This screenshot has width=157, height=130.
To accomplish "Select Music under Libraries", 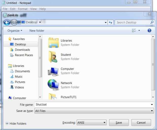I will [19, 77].
